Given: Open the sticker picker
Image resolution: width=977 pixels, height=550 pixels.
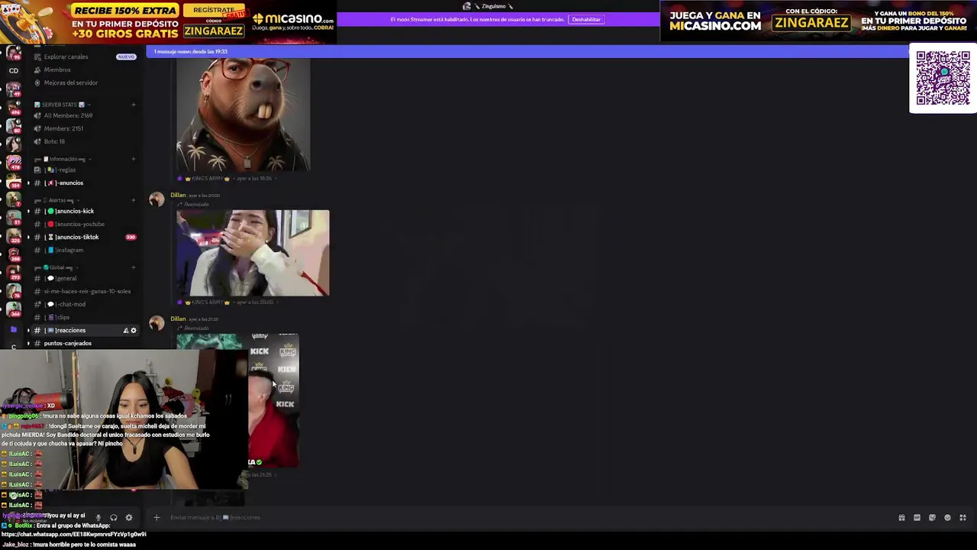Looking at the screenshot, I should coord(932,518).
